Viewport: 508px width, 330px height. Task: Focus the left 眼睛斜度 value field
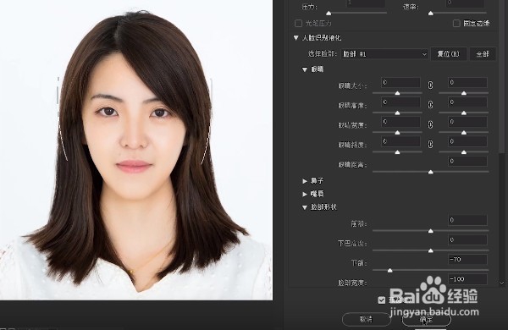(x=400, y=141)
